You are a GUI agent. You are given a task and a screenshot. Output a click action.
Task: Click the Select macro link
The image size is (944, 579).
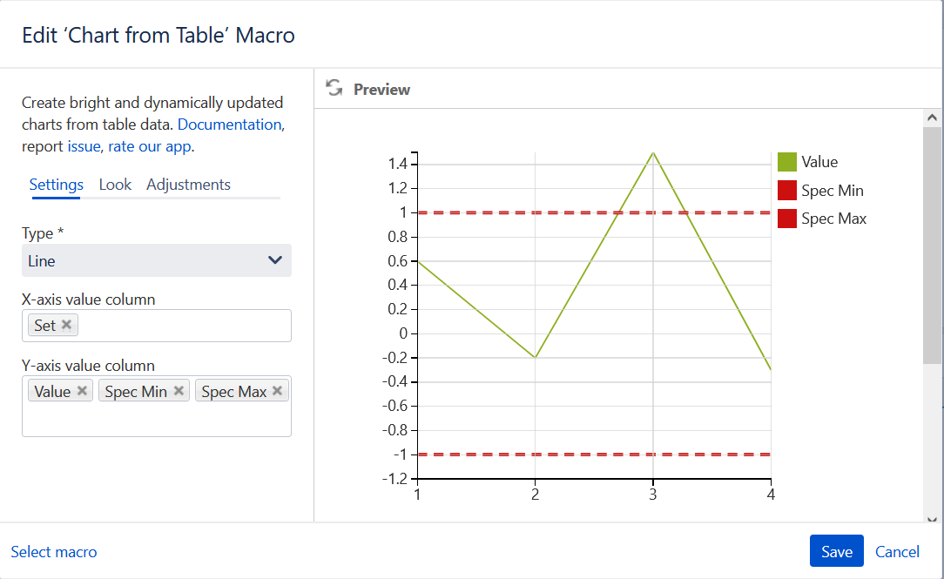tap(54, 552)
